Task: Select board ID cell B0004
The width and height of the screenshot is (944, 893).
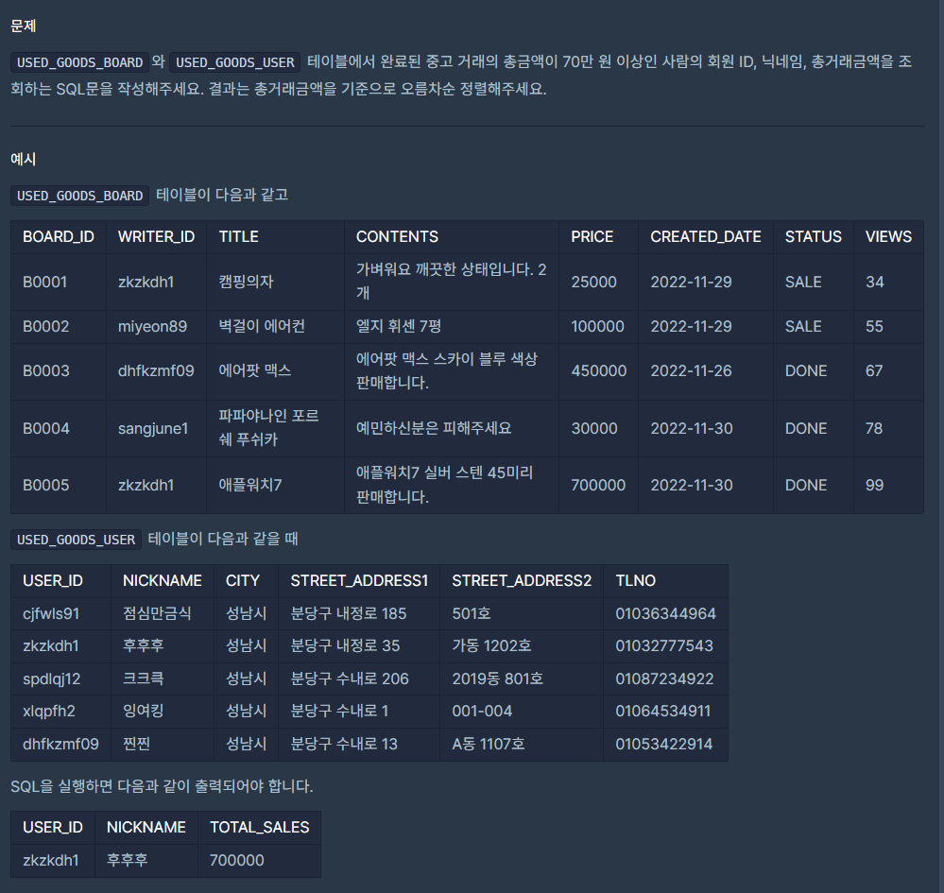Action: coord(45,429)
